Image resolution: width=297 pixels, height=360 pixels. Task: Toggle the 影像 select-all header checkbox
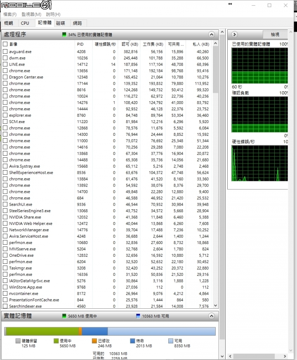pyautogui.click(x=5, y=44)
